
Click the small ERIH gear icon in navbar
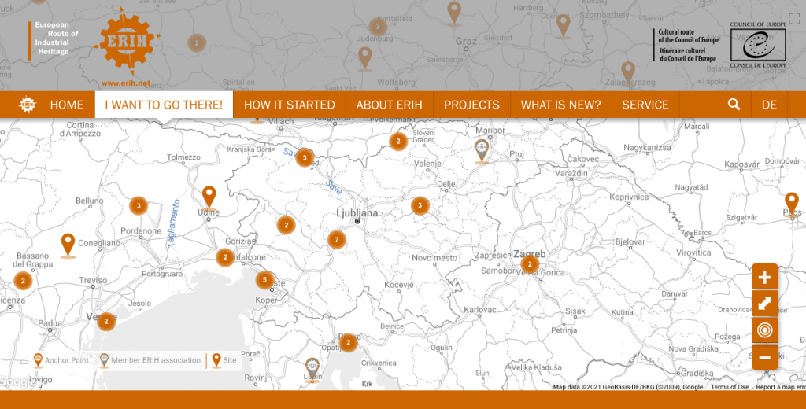28,105
